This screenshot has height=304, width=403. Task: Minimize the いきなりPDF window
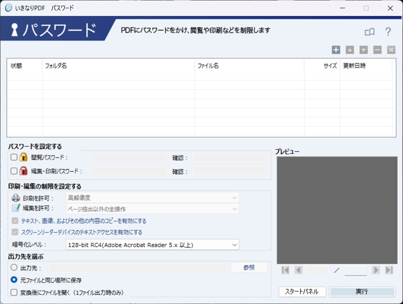[342, 8]
